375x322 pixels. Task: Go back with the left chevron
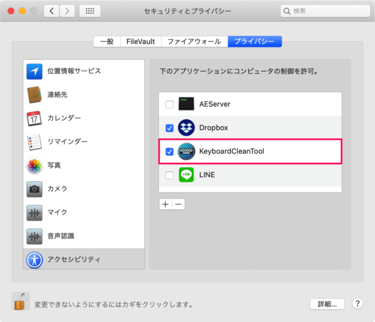point(52,11)
